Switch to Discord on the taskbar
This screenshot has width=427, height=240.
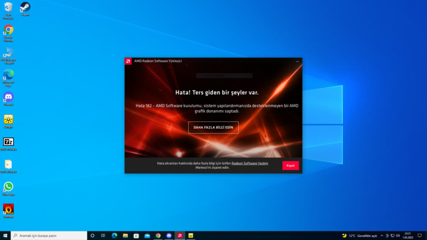coord(169,236)
